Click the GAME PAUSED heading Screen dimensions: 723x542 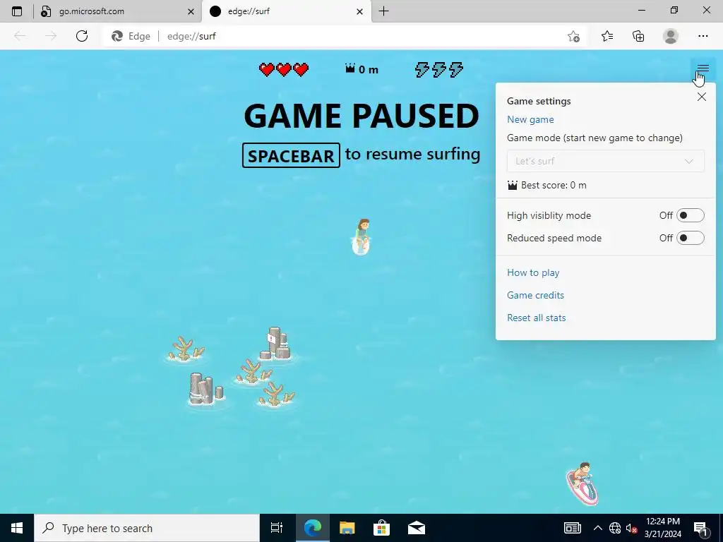pyautogui.click(x=361, y=115)
